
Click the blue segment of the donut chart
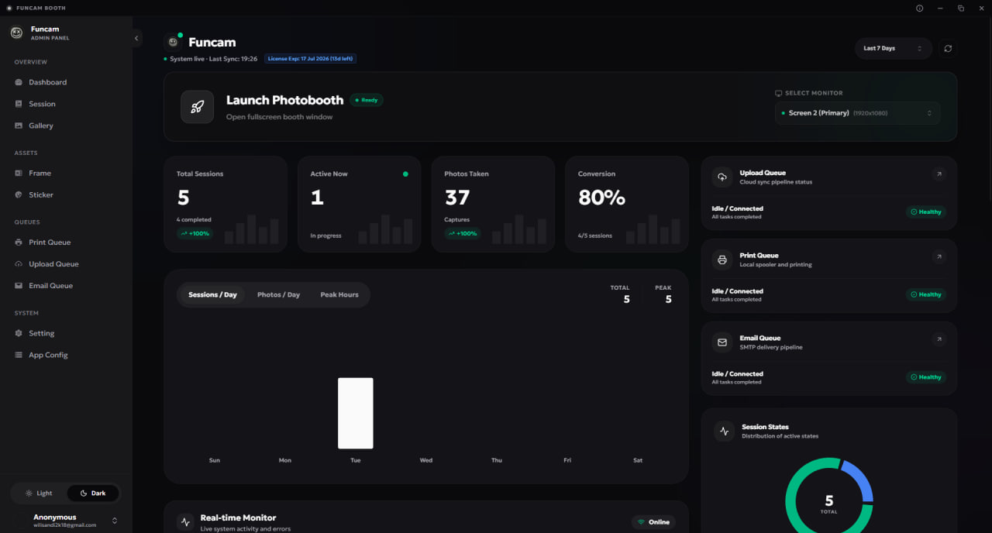[x=860, y=479]
